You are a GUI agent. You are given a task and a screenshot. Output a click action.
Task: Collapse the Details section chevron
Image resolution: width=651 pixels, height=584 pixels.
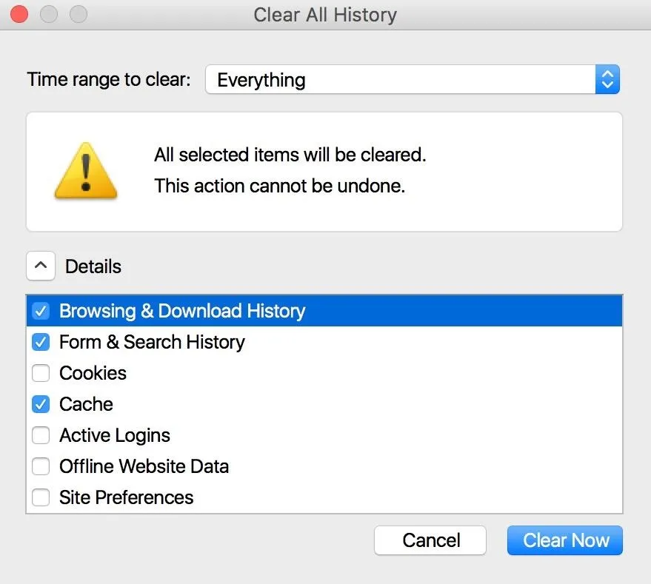click(41, 266)
